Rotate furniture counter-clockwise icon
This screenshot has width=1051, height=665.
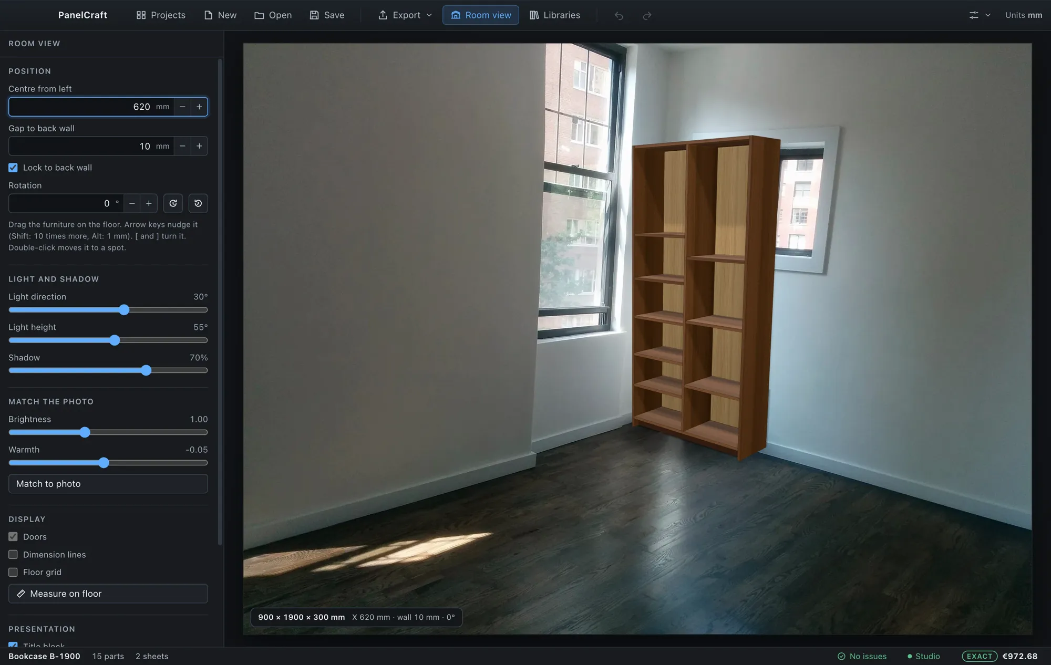point(198,203)
